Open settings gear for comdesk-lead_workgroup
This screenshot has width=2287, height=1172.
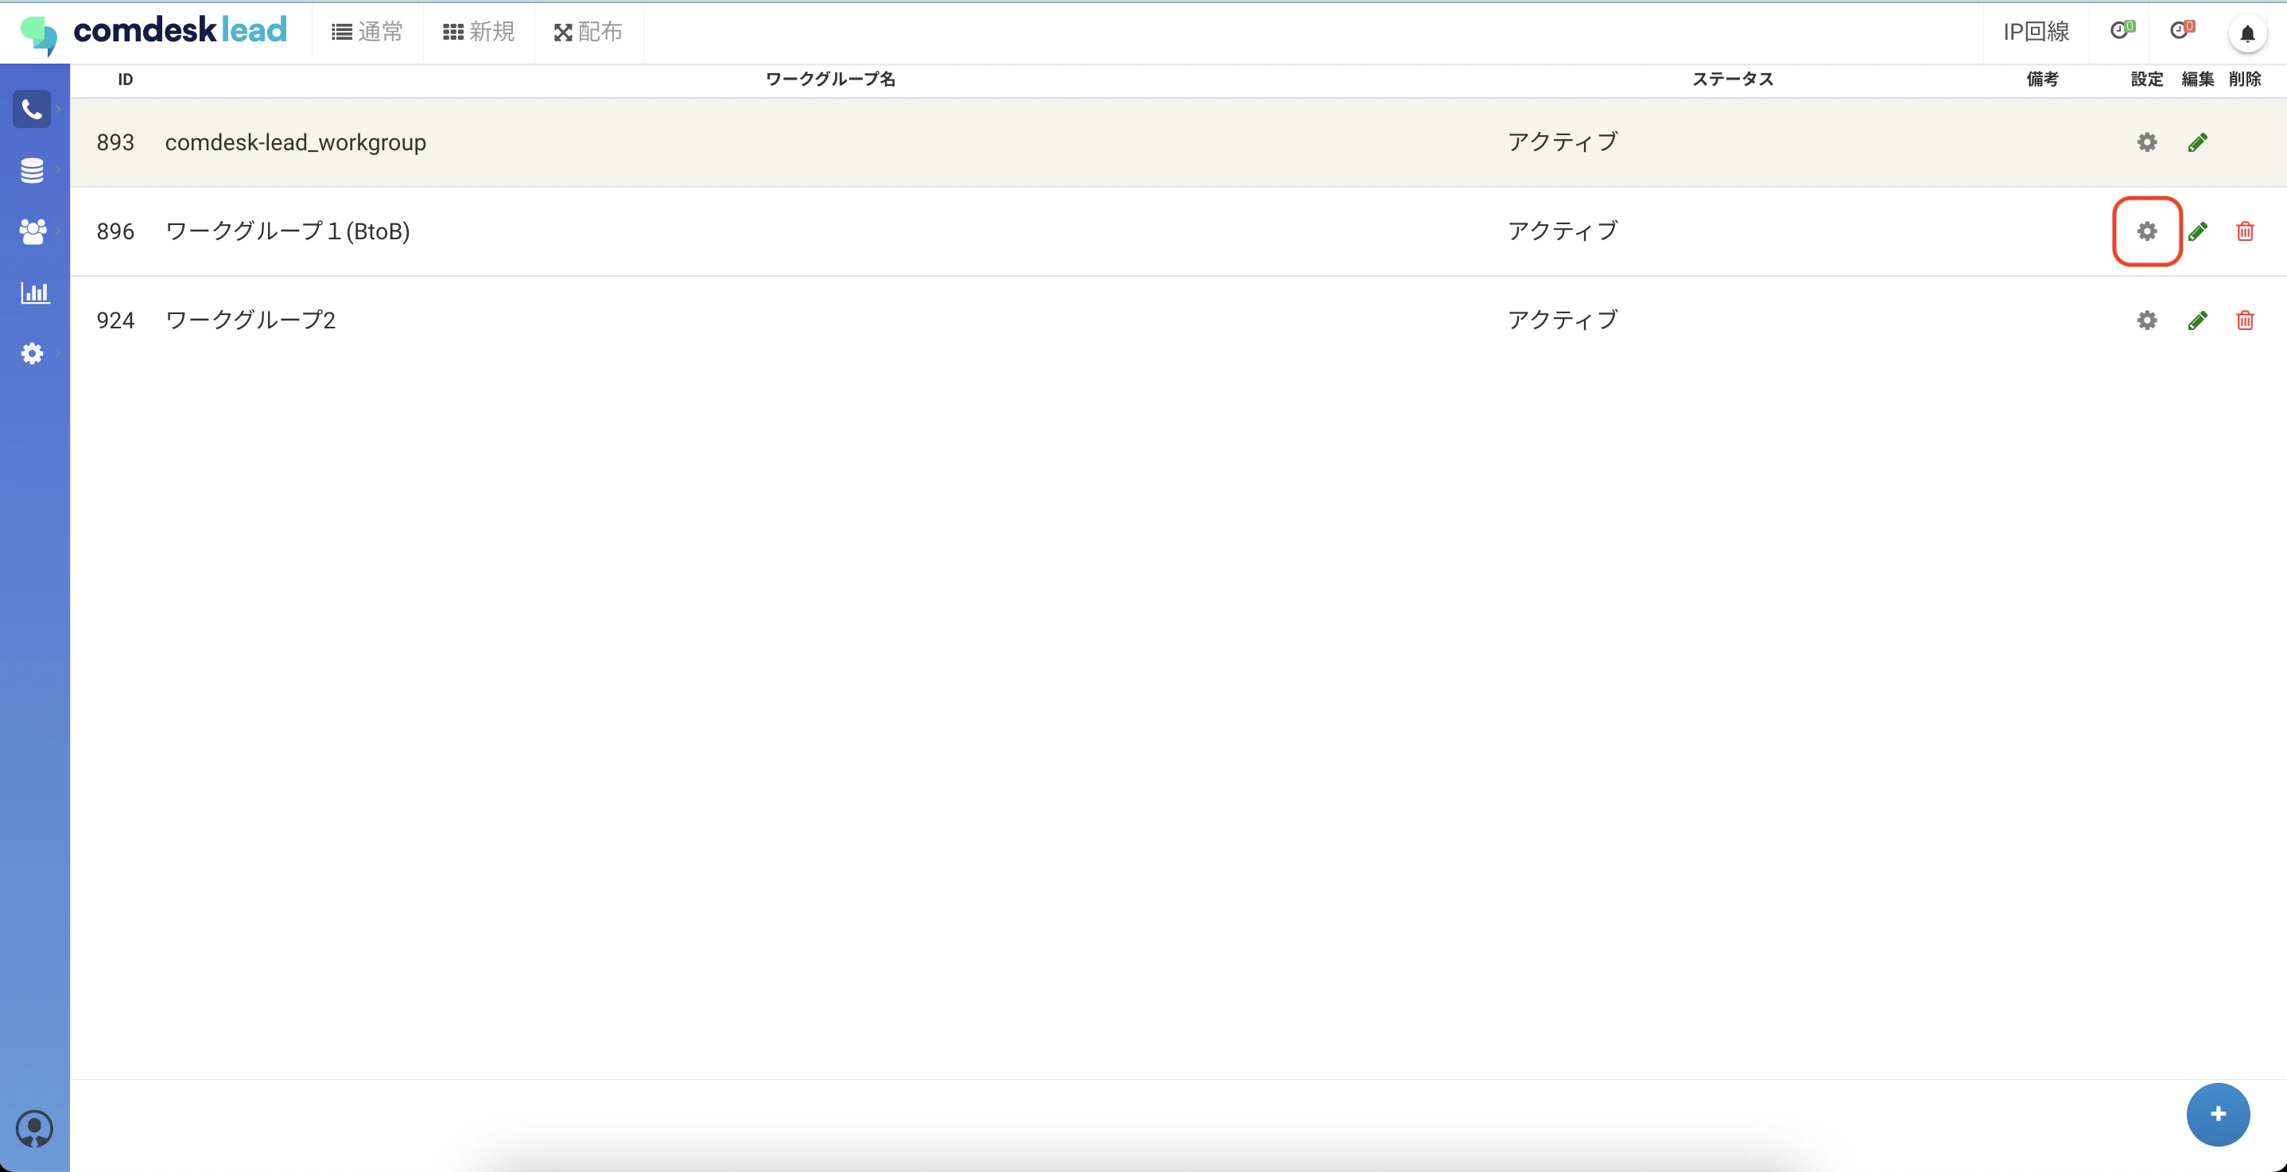pyautogui.click(x=2147, y=142)
